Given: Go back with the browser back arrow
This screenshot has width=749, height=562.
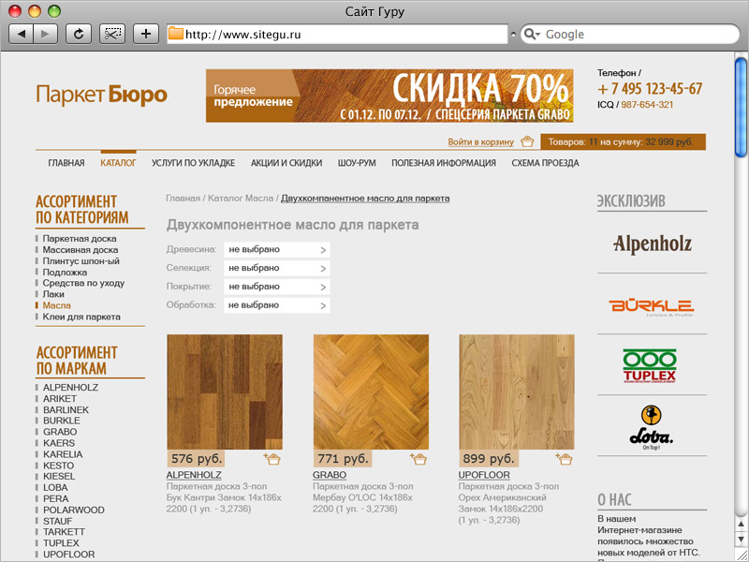Looking at the screenshot, I should click(21, 34).
